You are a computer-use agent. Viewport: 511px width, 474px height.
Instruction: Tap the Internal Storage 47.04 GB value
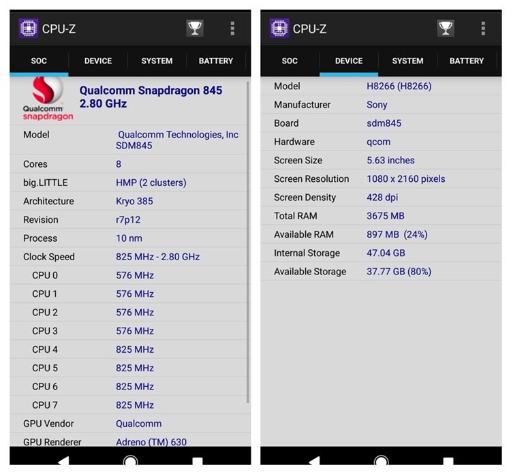pos(386,253)
